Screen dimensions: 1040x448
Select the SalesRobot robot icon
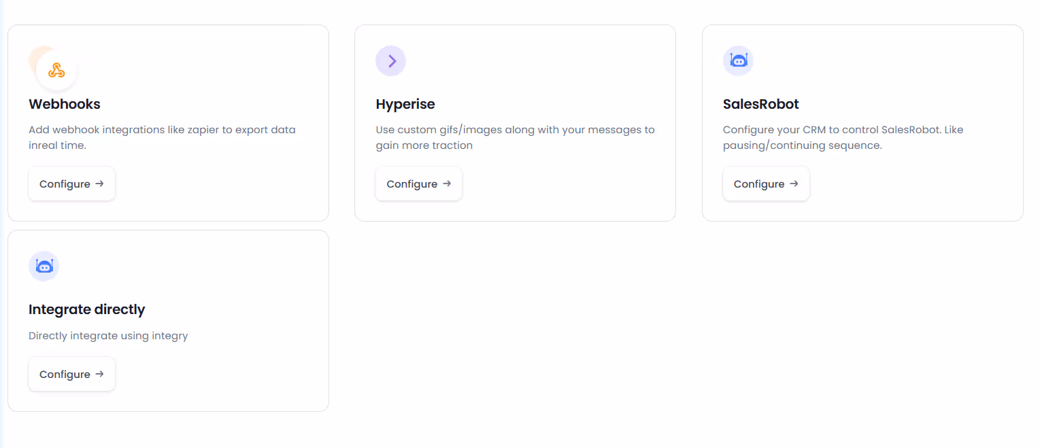738,61
